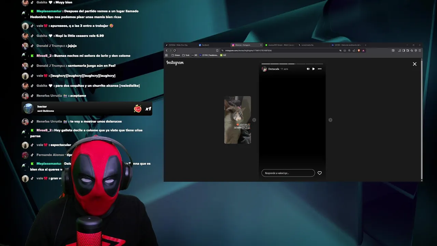Click the Destacada profile avatar
Image resolution: width=437 pixels, height=246 pixels.
coord(264,69)
